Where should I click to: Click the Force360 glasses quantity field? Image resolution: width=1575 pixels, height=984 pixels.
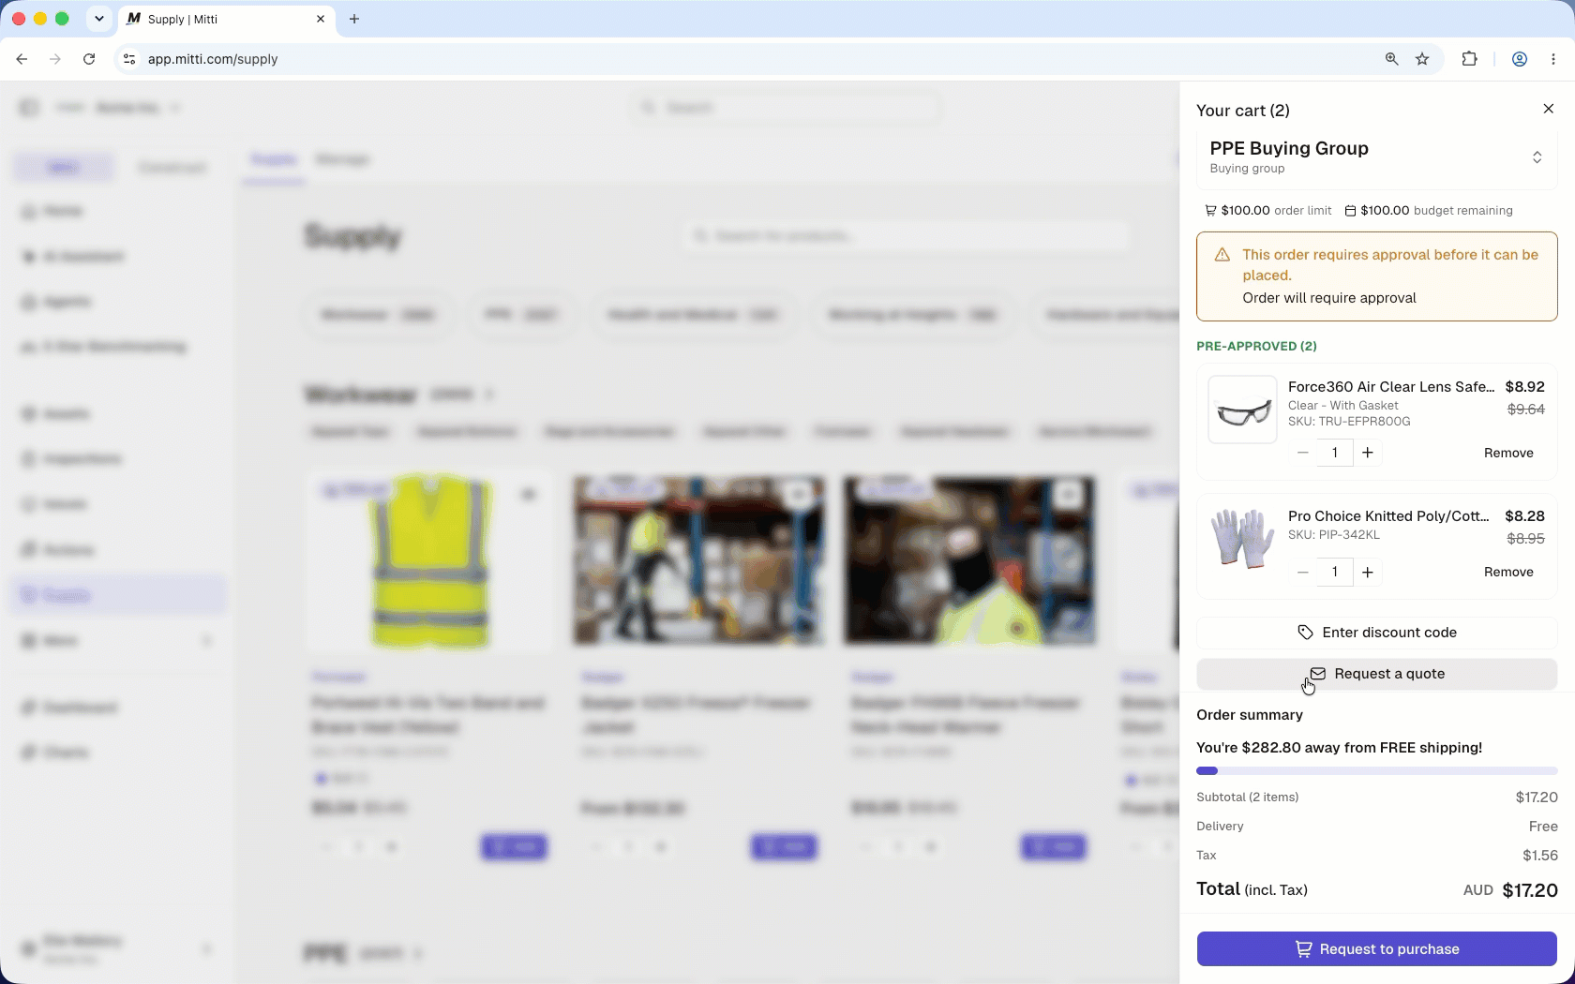point(1335,453)
